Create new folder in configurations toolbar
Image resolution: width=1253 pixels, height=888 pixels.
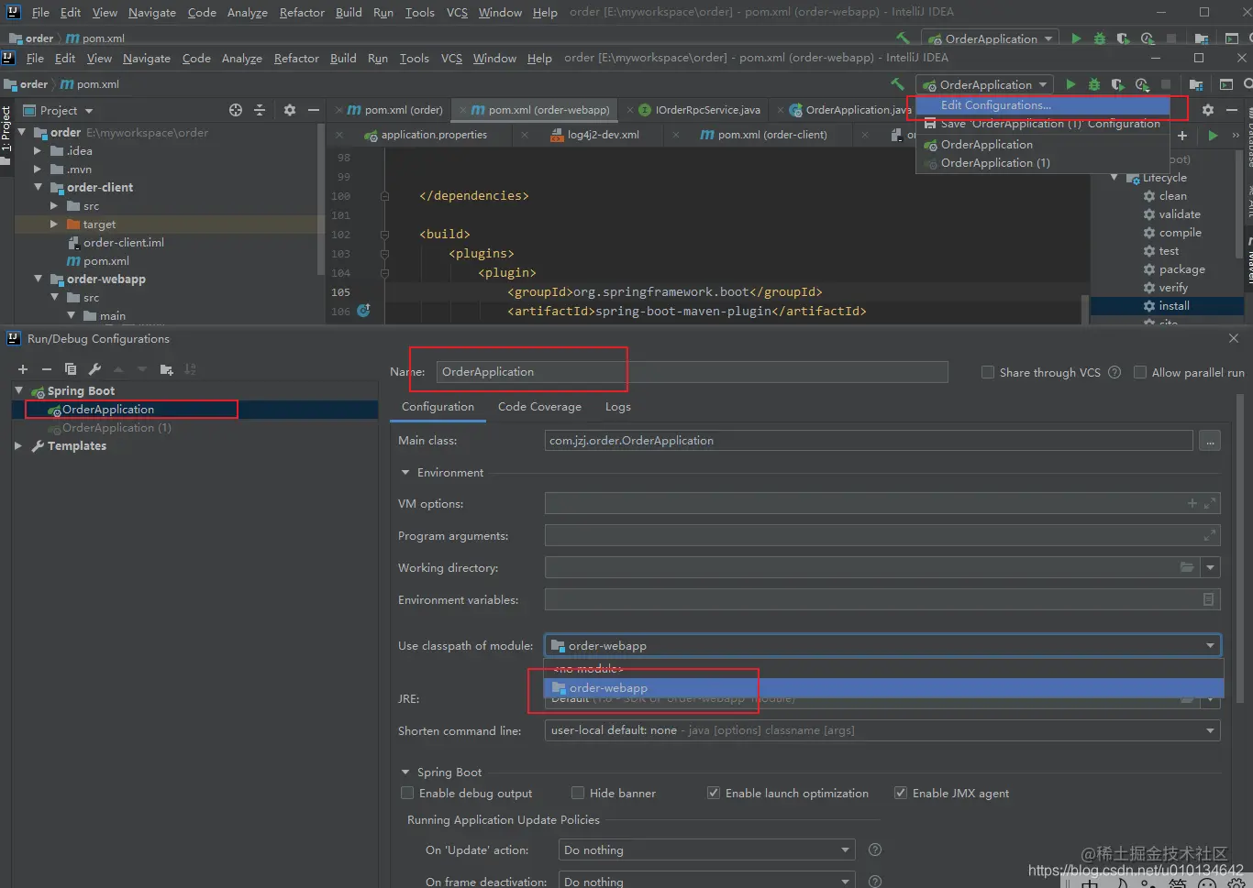pos(166,369)
